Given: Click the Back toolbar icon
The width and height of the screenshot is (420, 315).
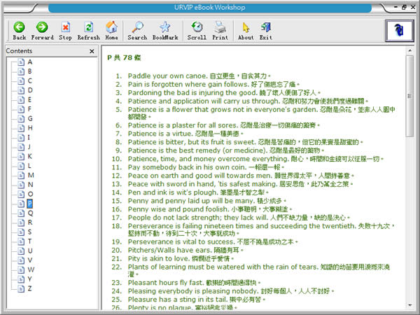Looking at the screenshot, I should [x=19, y=29].
